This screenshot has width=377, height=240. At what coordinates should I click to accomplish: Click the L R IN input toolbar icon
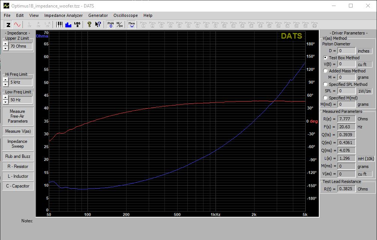tap(48, 24)
